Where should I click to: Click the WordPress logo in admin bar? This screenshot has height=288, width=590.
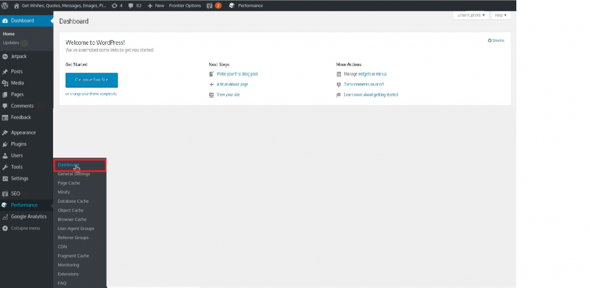pos(5,5)
